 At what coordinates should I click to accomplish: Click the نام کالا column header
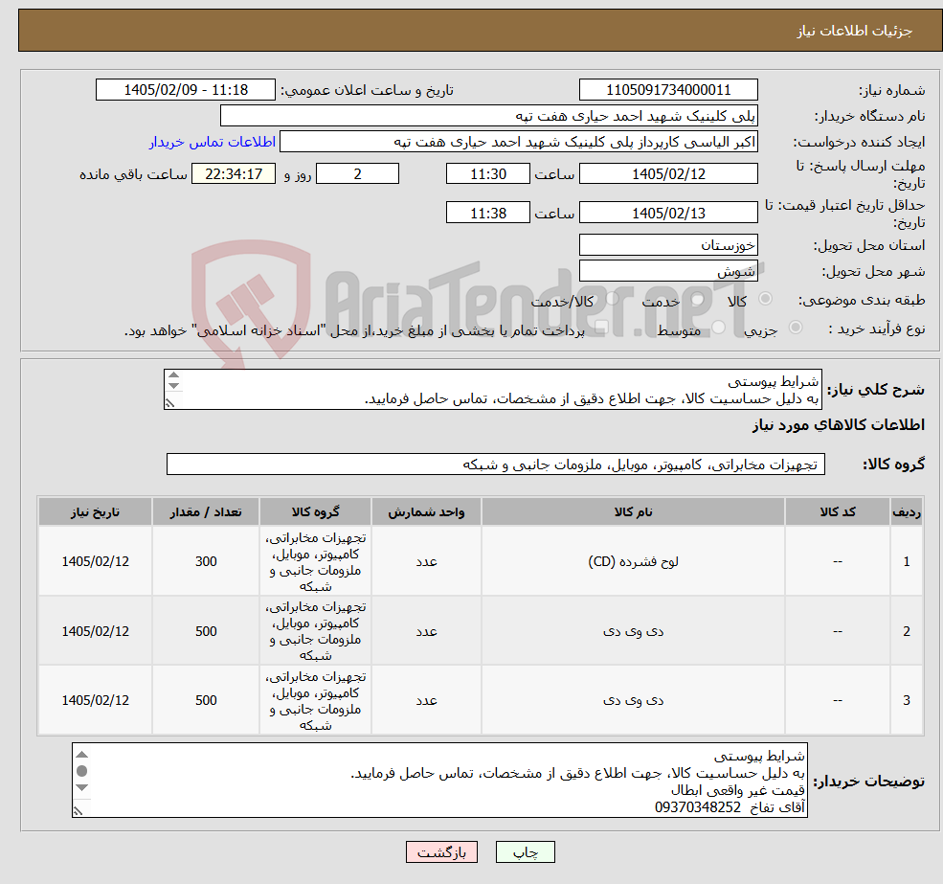pyautogui.click(x=633, y=511)
